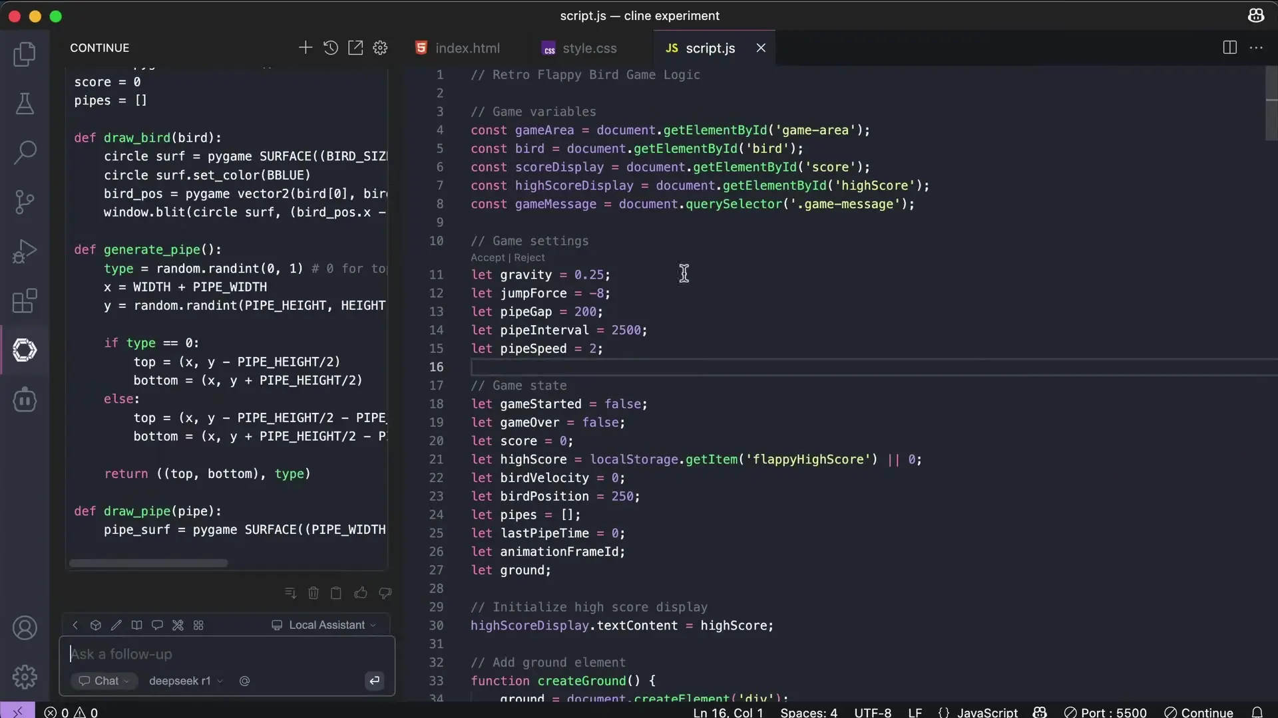Open the Search view in activity bar

pos(25,152)
